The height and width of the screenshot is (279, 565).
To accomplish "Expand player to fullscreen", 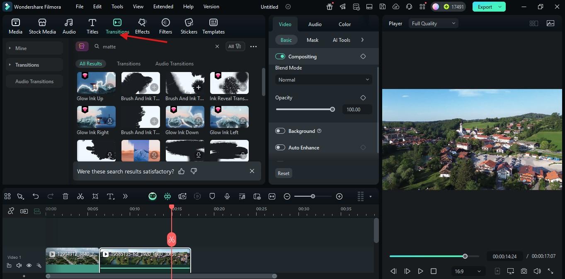I will coord(550,271).
